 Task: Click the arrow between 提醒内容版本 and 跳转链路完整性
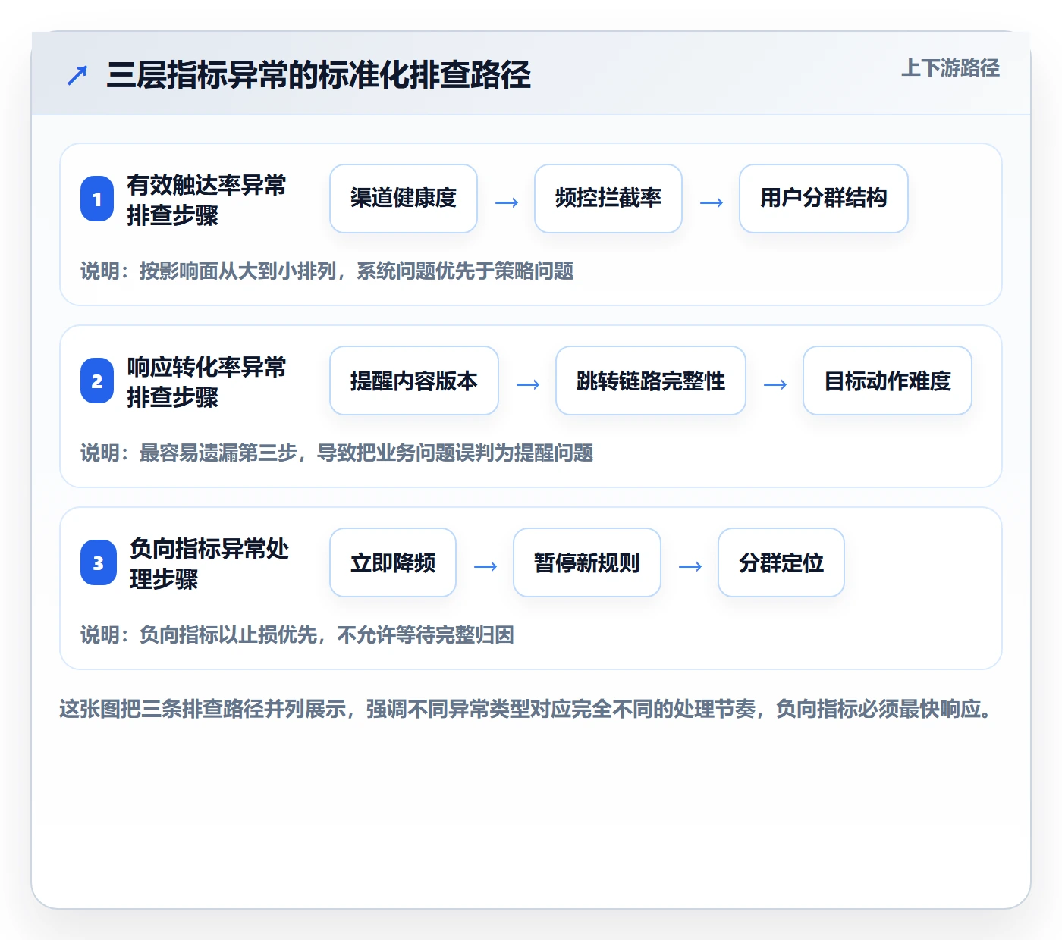coord(528,384)
